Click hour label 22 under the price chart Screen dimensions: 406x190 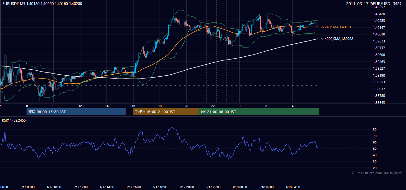click(213, 106)
